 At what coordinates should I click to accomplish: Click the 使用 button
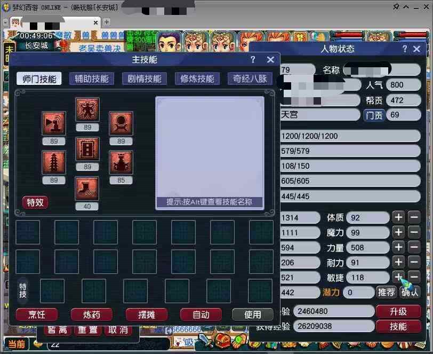click(x=252, y=314)
